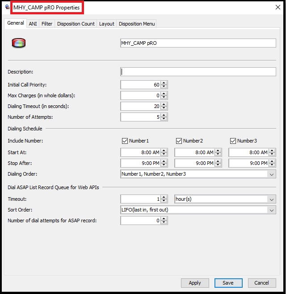Viewport: 286px width, 294px height.
Task: Uncheck the Number3 checkbox
Action: pos(233,141)
